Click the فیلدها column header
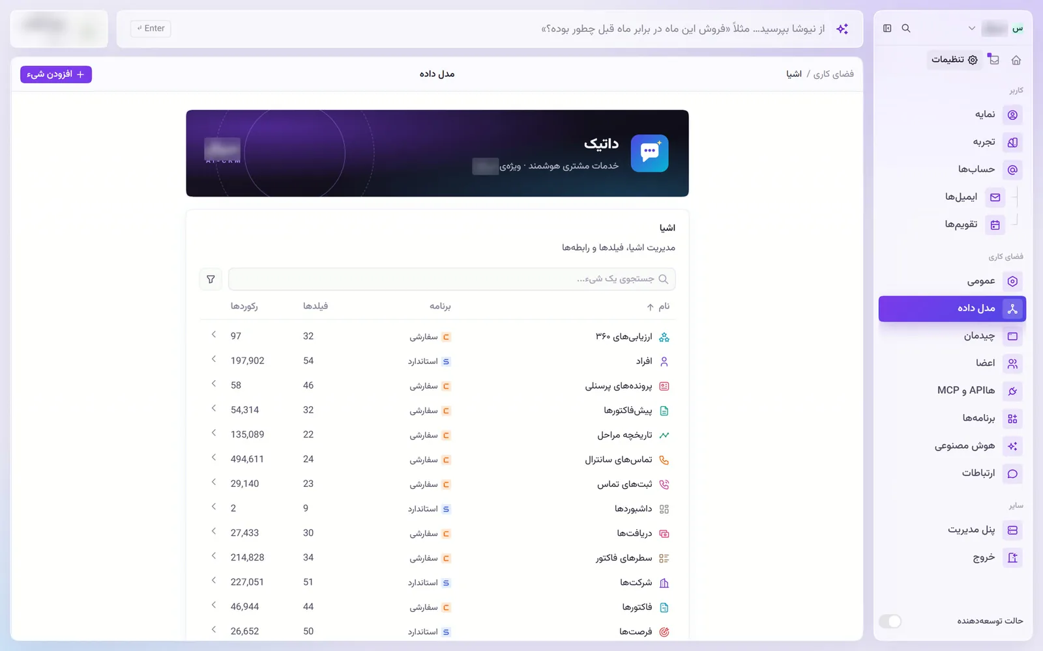The image size is (1043, 651). click(316, 306)
